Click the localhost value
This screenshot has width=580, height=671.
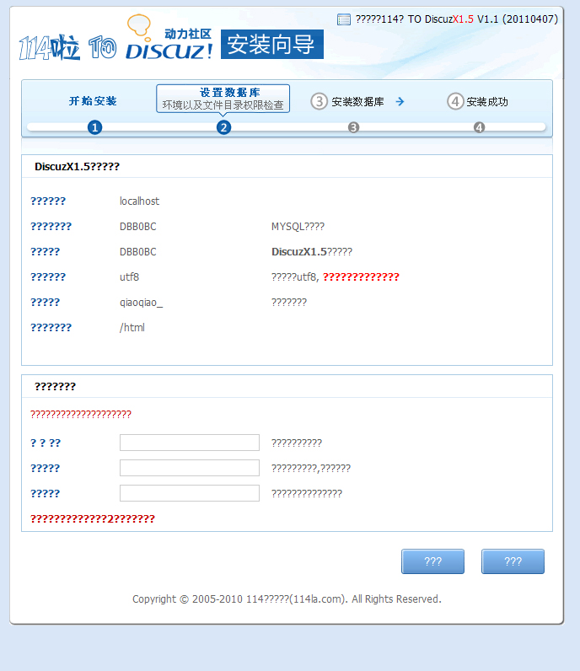140,201
